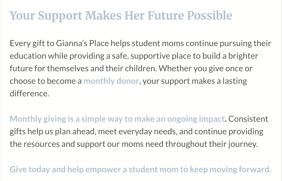Click the word 'pursuing' in the first line

pos(236,43)
